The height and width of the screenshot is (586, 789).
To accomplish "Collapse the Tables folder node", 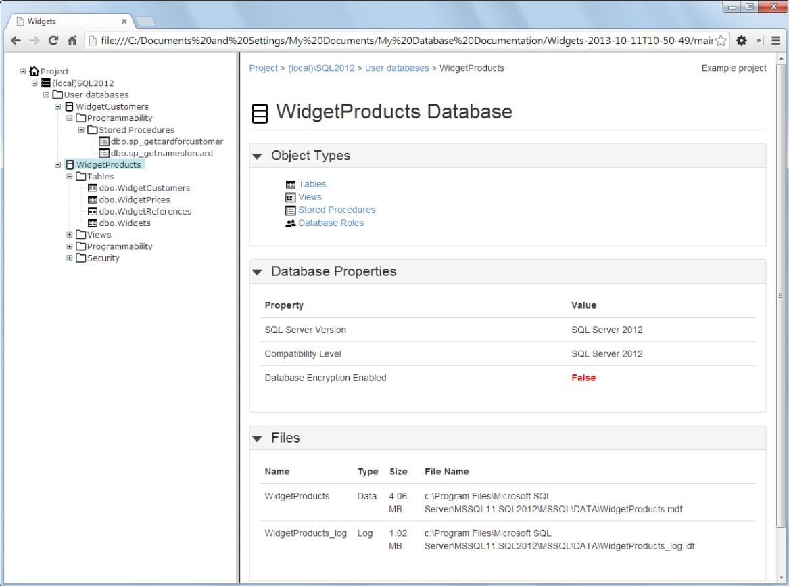I will pos(70,176).
